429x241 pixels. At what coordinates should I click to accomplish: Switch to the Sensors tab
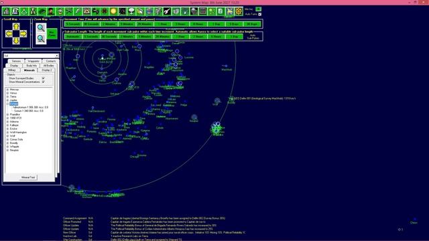click(16, 61)
